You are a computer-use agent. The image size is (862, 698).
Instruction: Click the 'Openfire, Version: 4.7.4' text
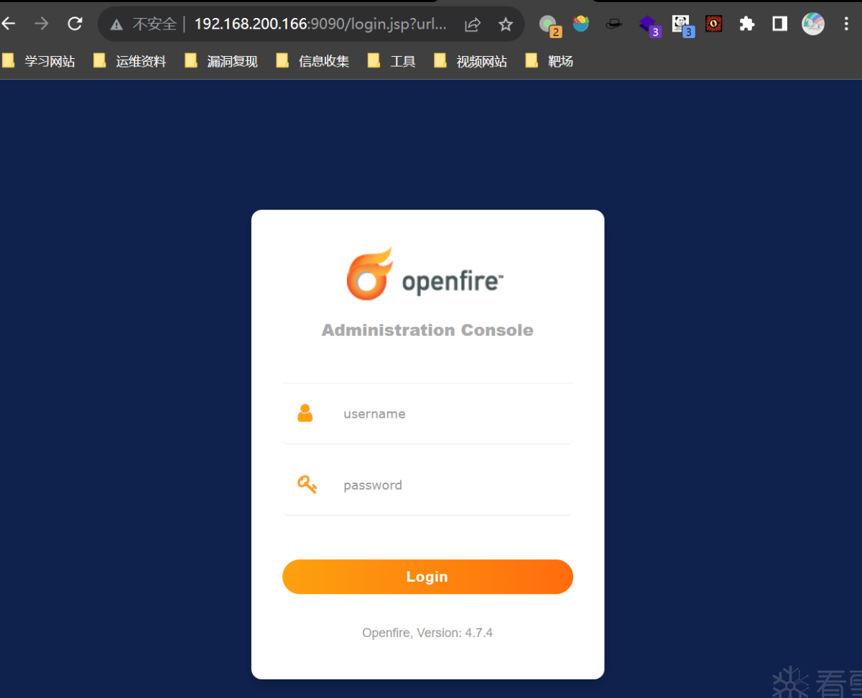pos(427,633)
